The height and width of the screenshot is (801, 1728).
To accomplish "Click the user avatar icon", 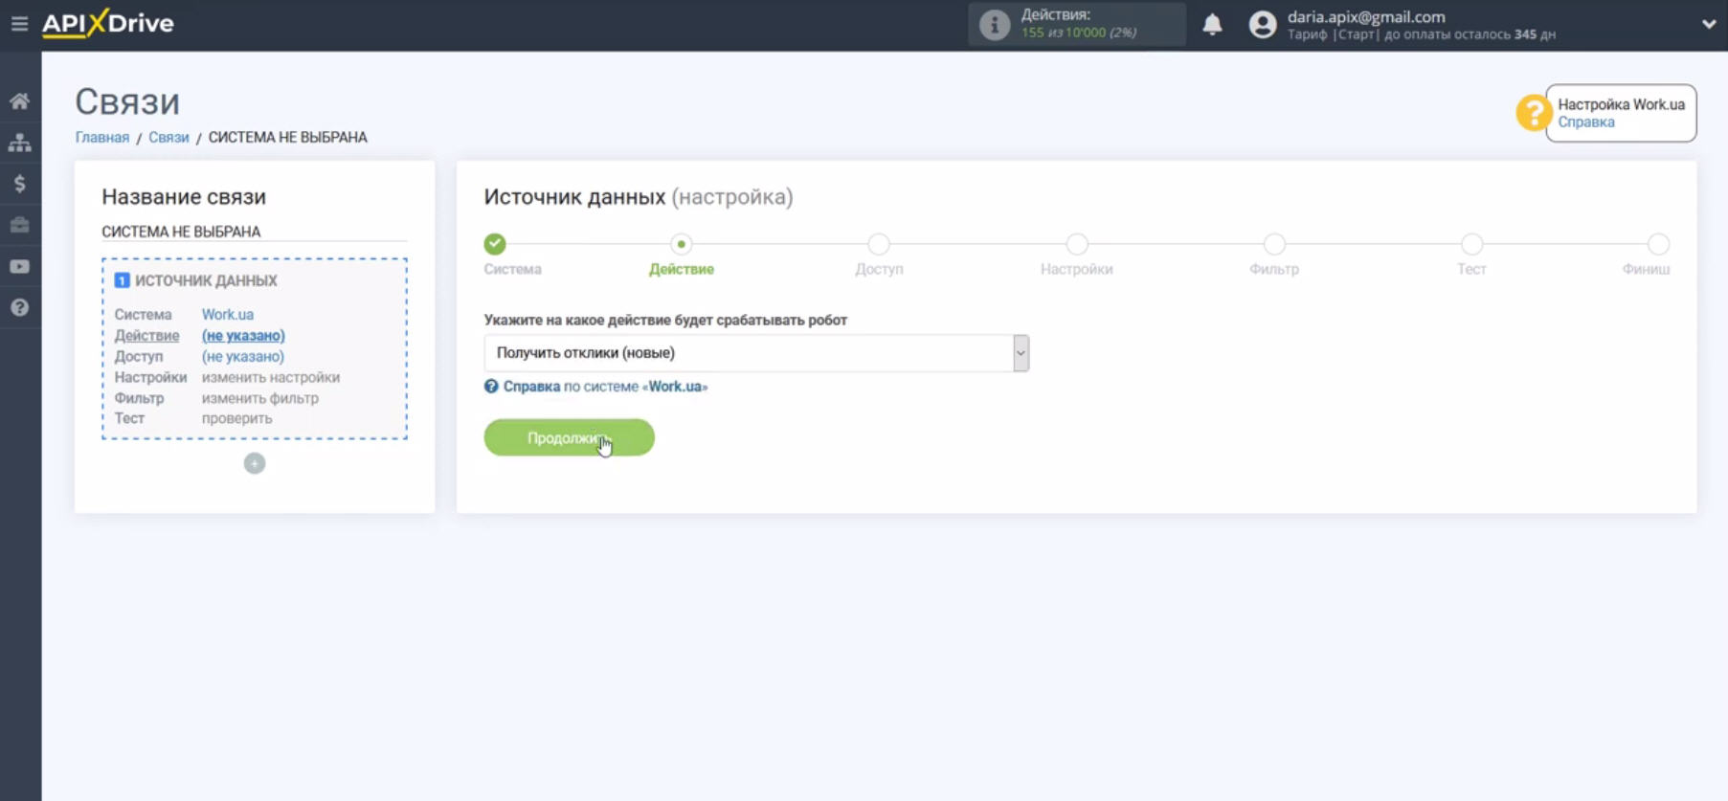I will click(x=1263, y=24).
